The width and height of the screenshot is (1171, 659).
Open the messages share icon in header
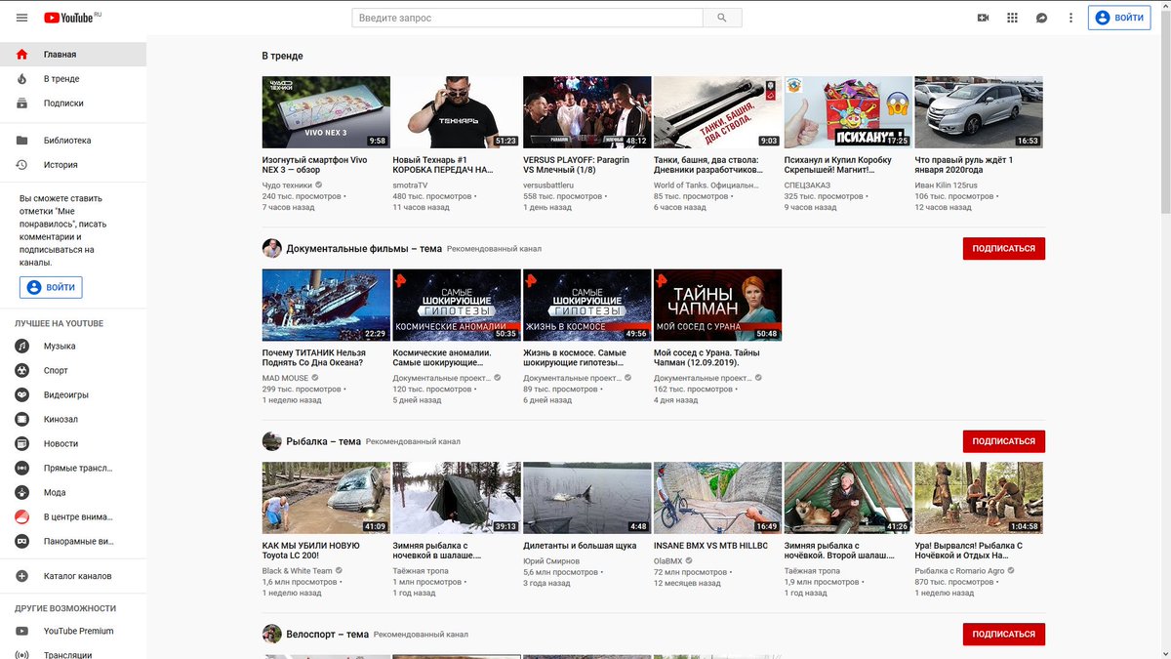1041,18
